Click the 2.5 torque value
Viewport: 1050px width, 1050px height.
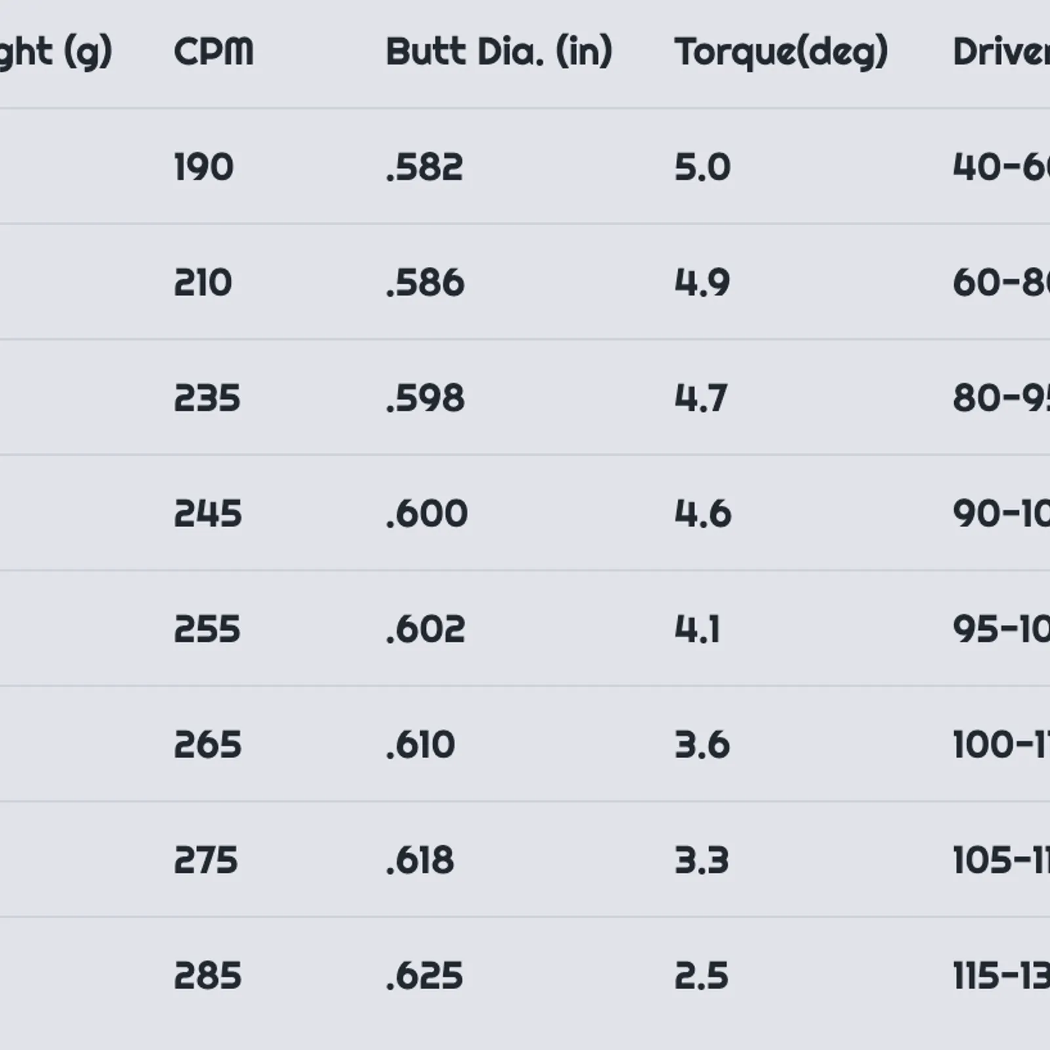pyautogui.click(x=702, y=976)
